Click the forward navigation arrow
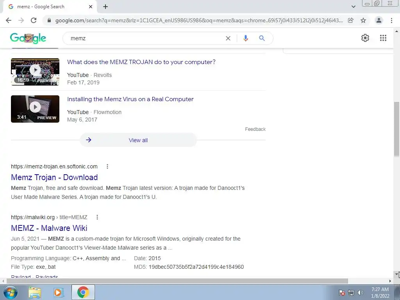The image size is (400, 300). point(21,20)
